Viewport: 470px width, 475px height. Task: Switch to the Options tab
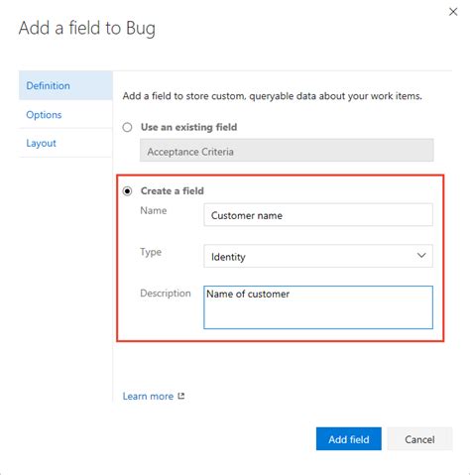tap(65, 114)
